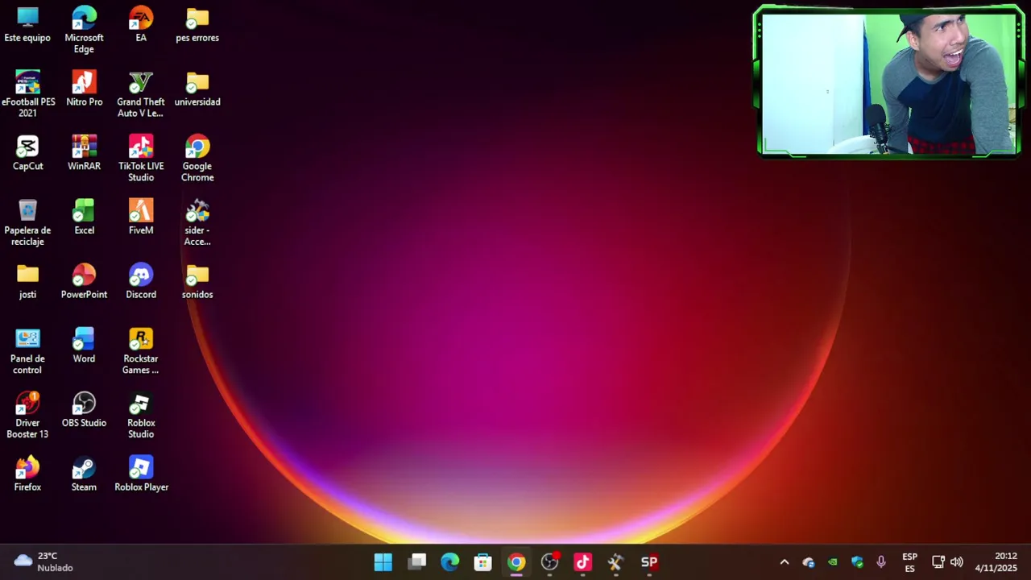Select the TikTok LIVE Studio shortcut
Screen dimensions: 1031x580
141,159
